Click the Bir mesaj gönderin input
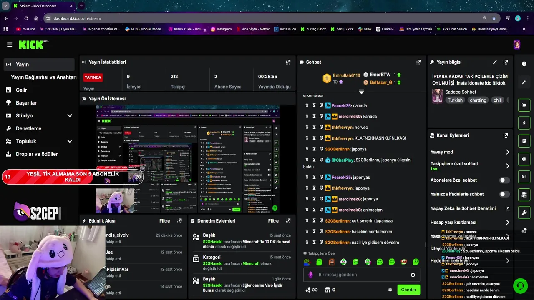 point(361,275)
